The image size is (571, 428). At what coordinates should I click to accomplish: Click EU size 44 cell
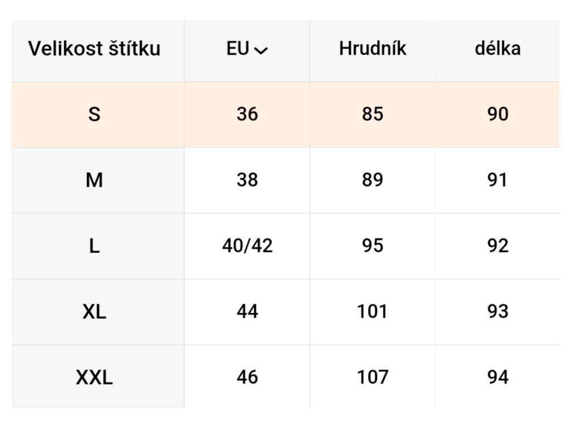[247, 312]
